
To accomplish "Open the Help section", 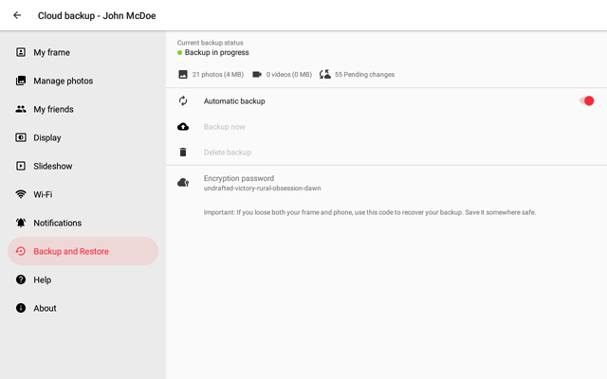I will click(83, 280).
